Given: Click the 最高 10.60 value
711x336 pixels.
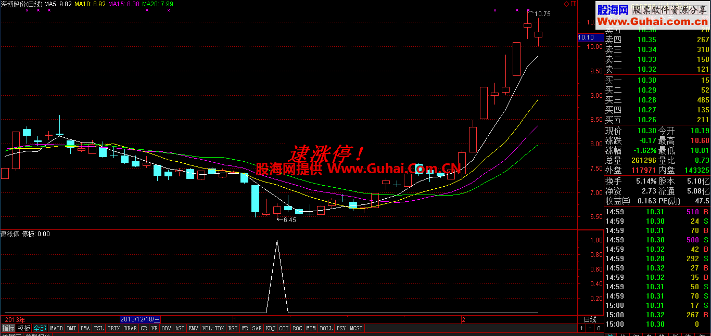Looking at the screenshot, I should pos(684,140).
